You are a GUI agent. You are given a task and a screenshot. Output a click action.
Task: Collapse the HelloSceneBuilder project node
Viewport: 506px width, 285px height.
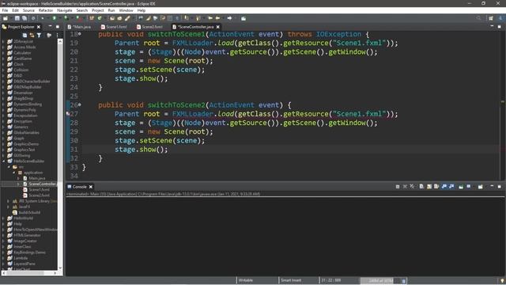tap(3, 161)
